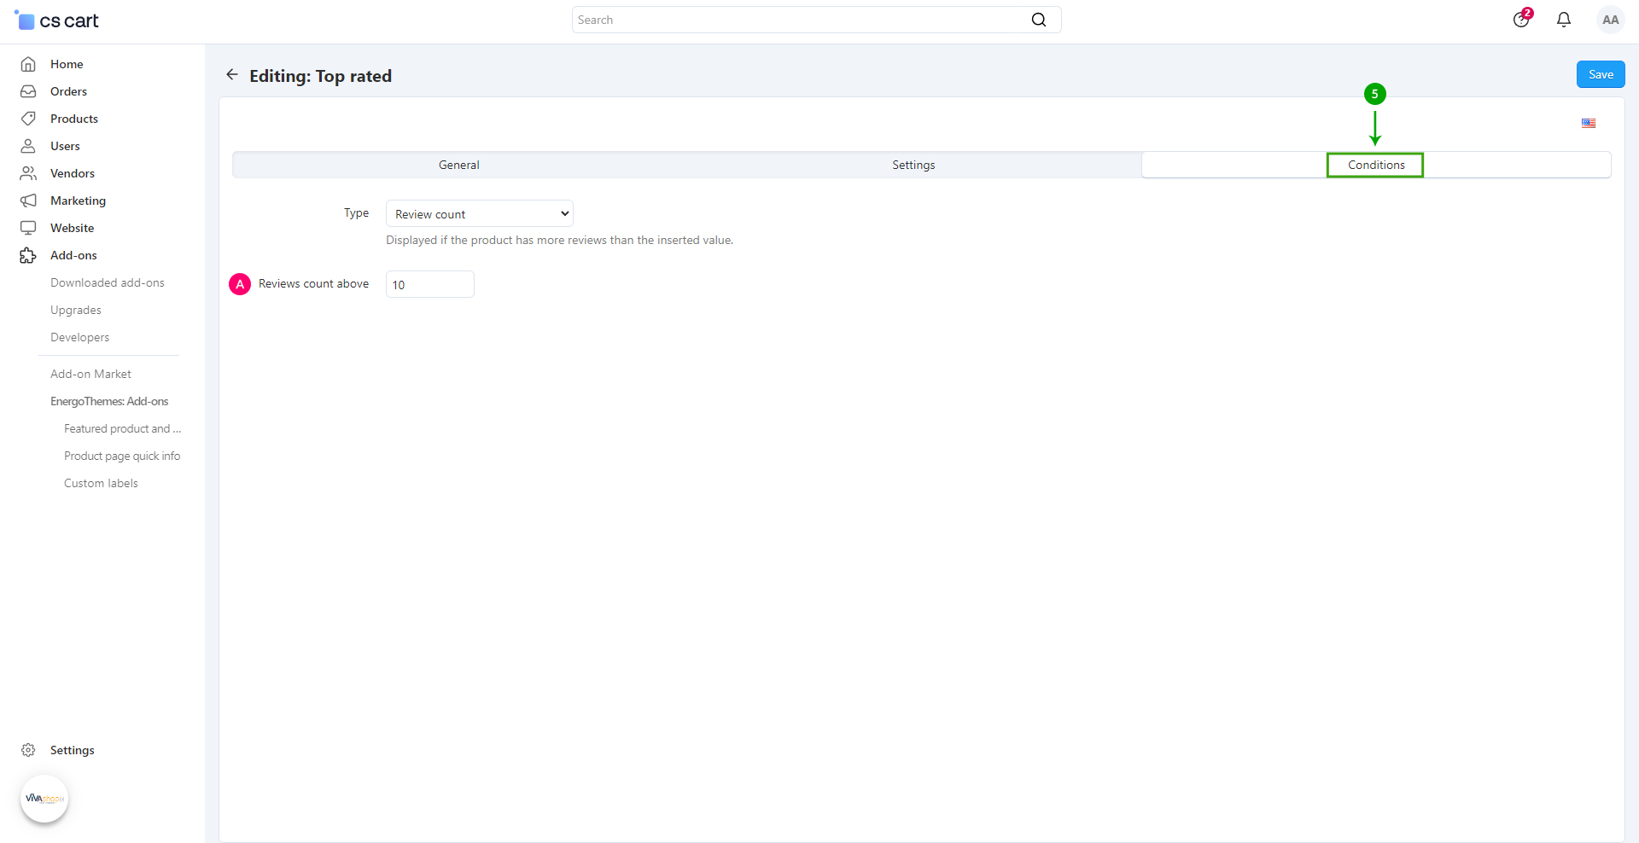Click the notifications bell icon
This screenshot has width=1639, height=843.
tap(1563, 20)
